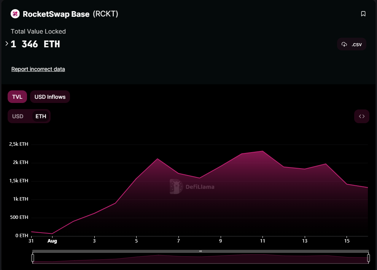The width and height of the screenshot is (377, 270).
Task: Click the 1 346 ETH value
Action: pyautogui.click(x=35, y=44)
